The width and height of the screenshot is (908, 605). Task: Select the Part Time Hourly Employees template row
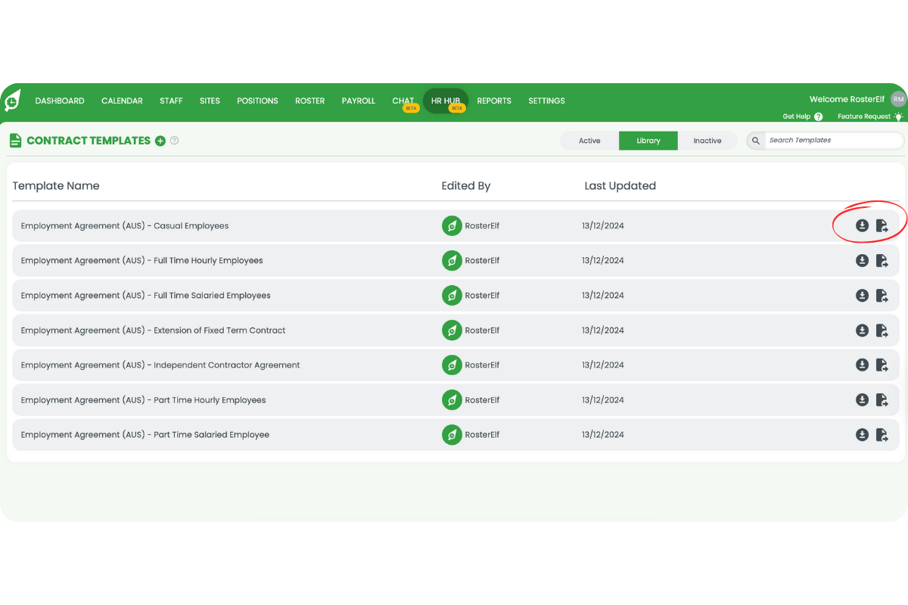(303, 399)
